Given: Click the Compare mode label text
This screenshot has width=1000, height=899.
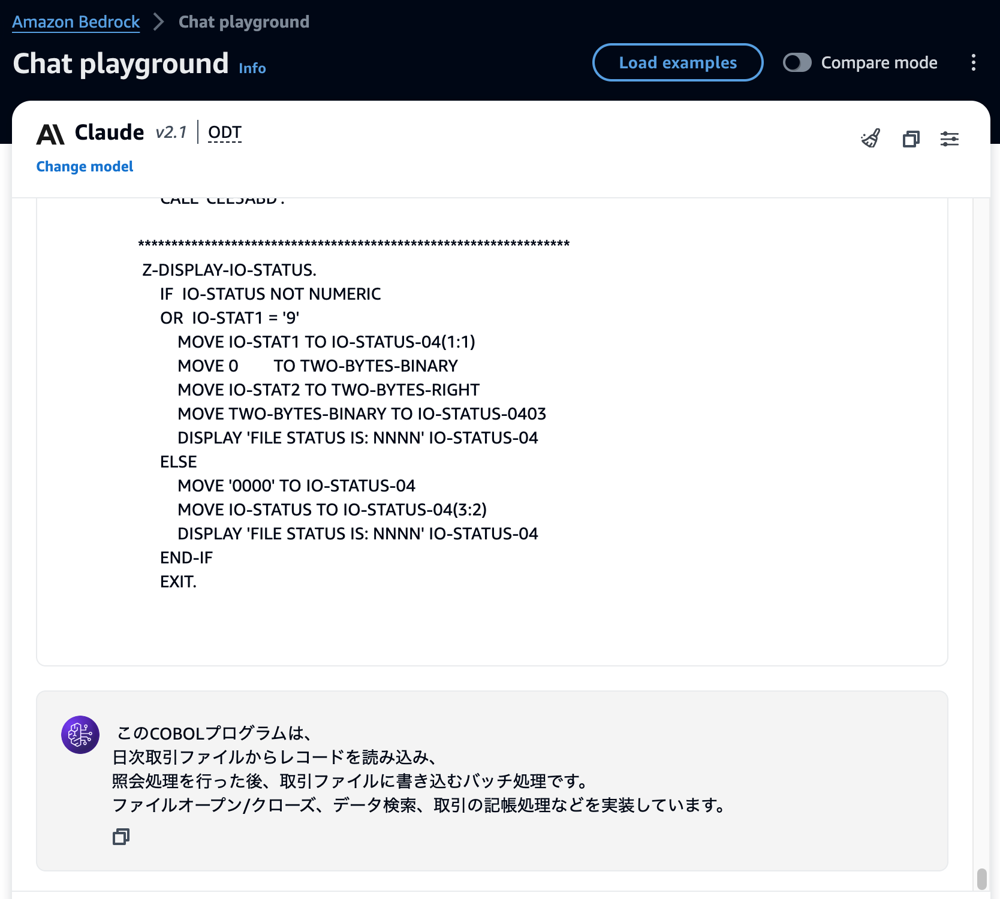Looking at the screenshot, I should 879,62.
